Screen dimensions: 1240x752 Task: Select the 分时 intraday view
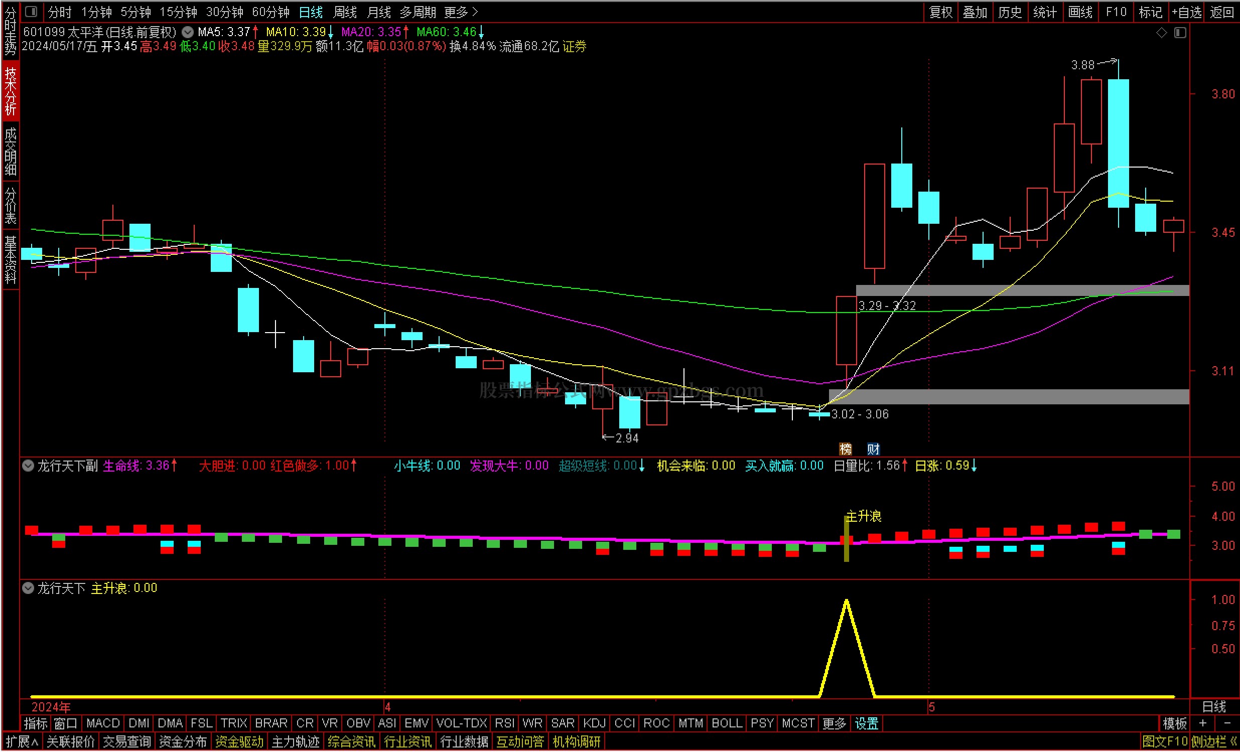point(59,12)
